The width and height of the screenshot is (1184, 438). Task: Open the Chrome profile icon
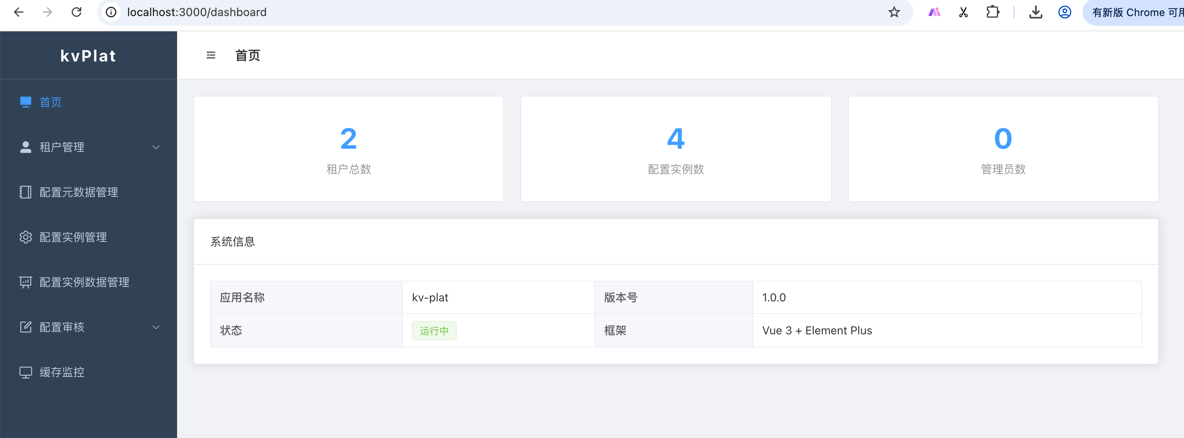coord(1064,12)
